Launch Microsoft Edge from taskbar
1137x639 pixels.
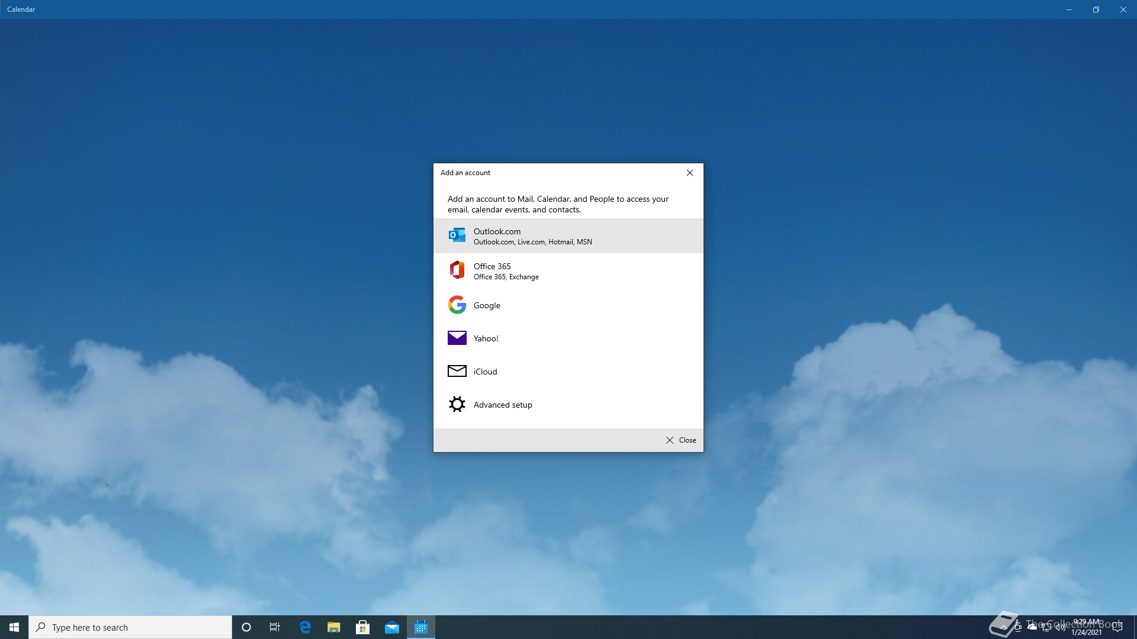305,627
